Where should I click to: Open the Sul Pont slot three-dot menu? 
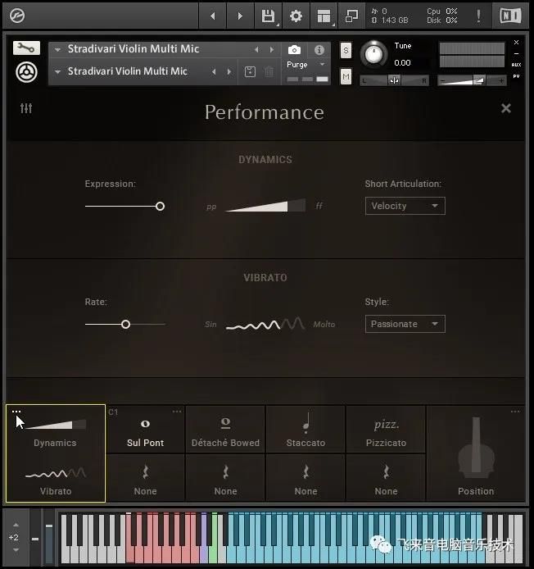[177, 412]
